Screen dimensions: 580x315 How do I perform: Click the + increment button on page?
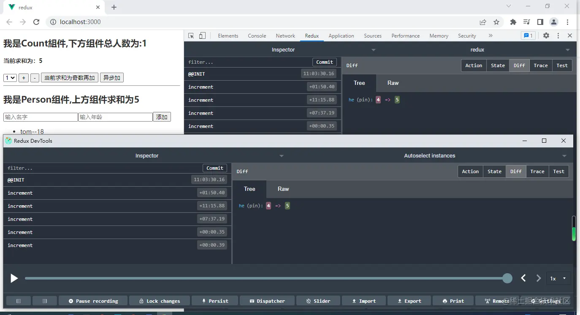[24, 78]
